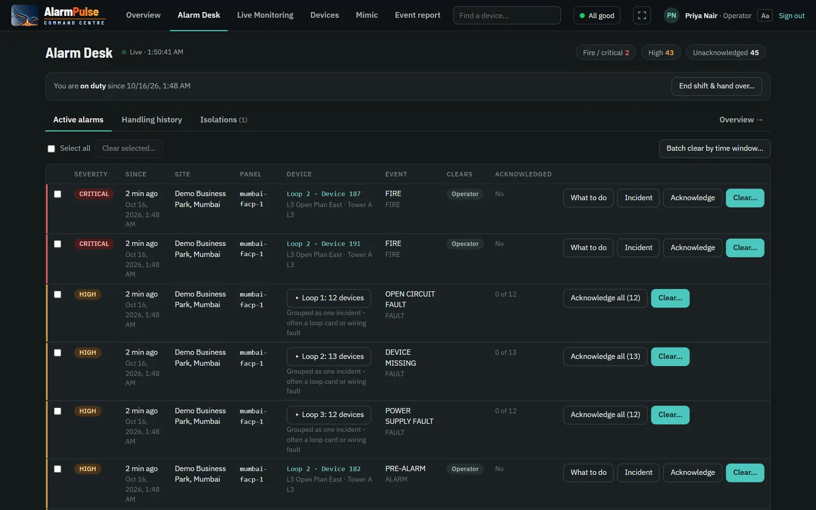The image size is (816, 510).
Task: Expand the Loop 1: 12 devices group
Action: 329,298
